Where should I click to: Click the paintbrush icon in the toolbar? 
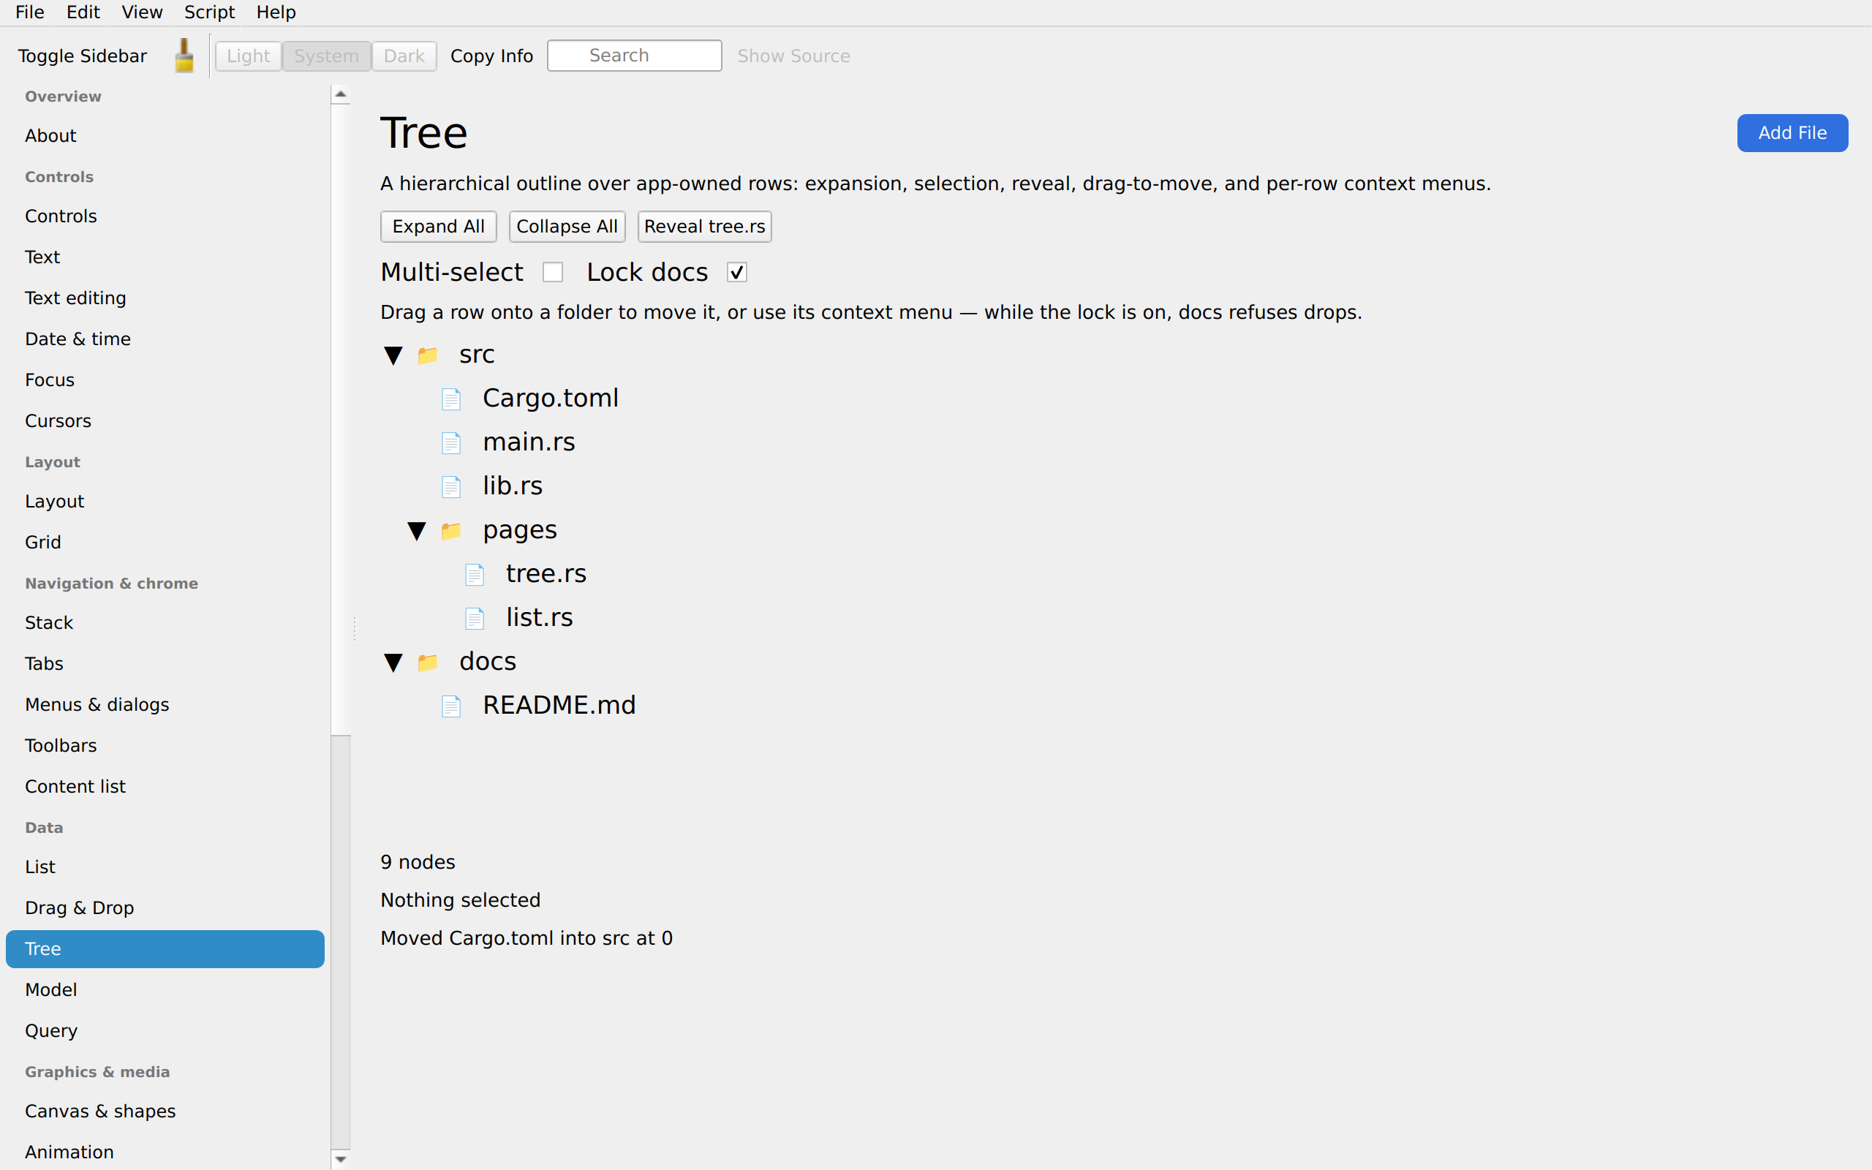(x=184, y=56)
